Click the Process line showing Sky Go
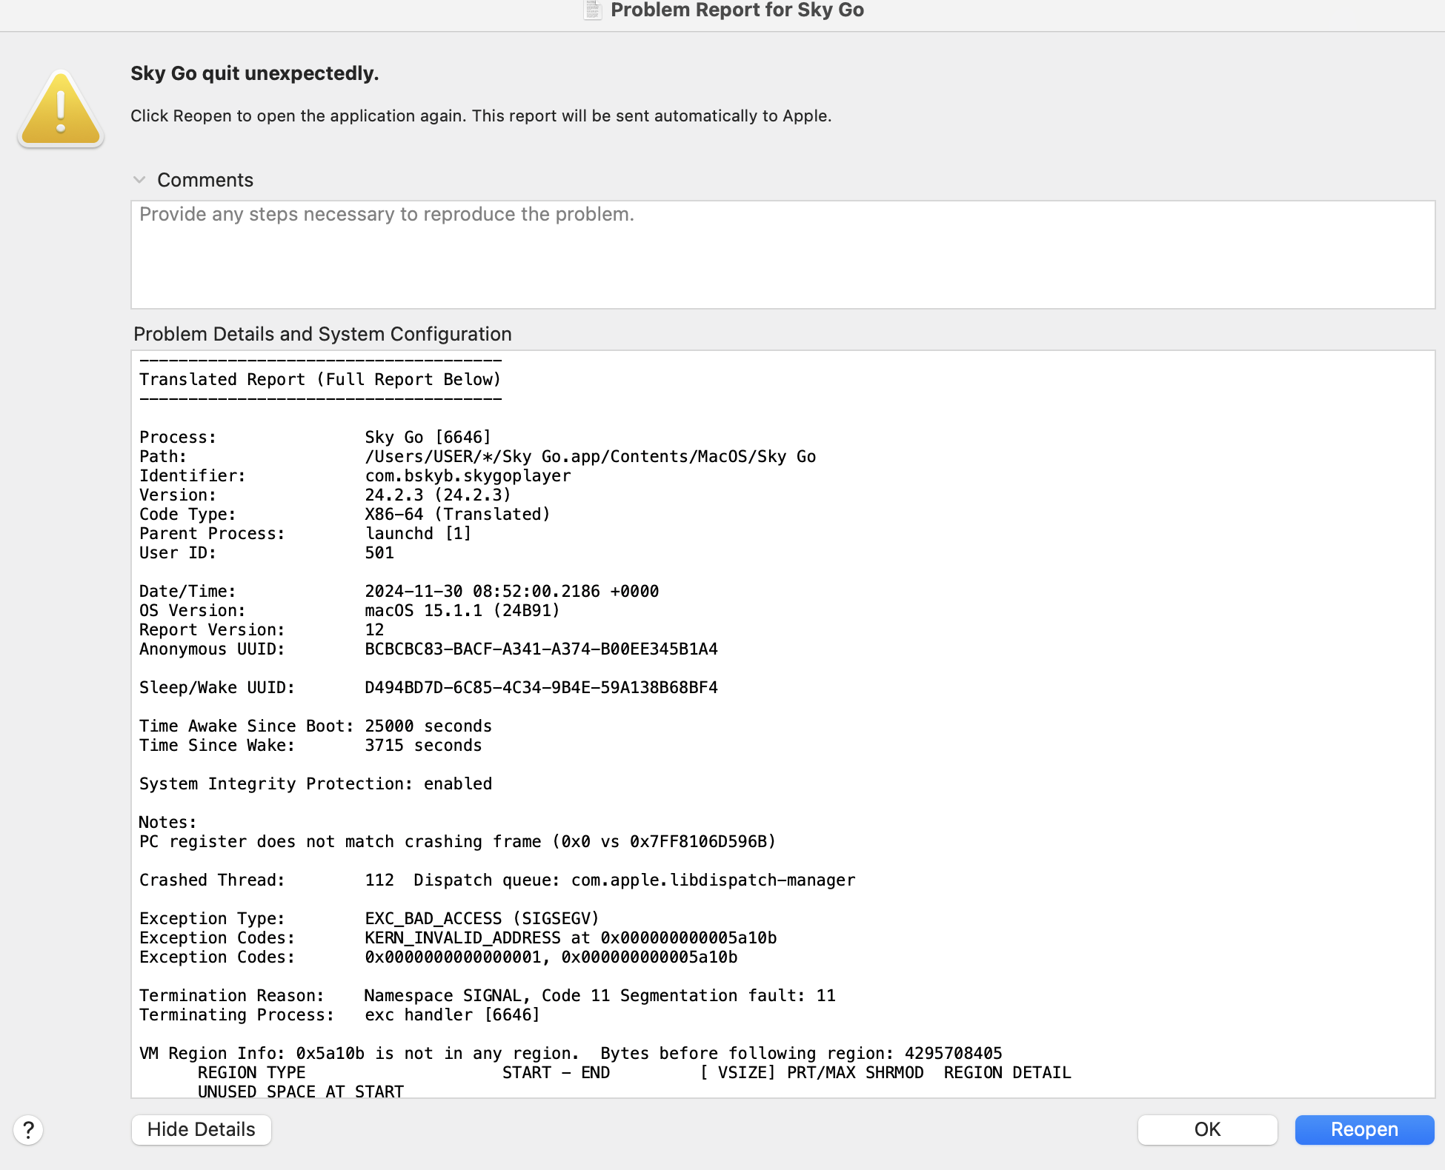This screenshot has width=1445, height=1170. 315,437
